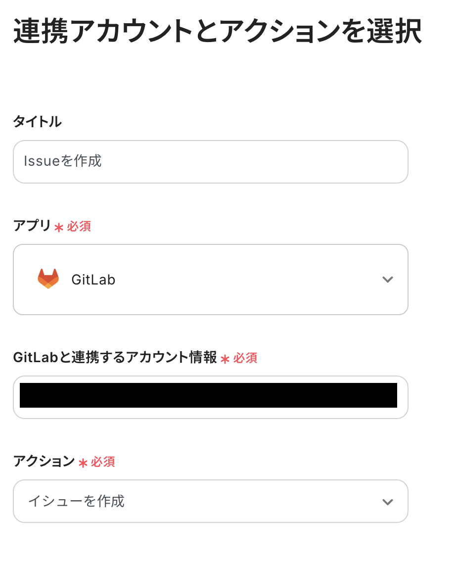Click the GitLab fox logo icon
The height and width of the screenshot is (565, 457).
coord(48,279)
